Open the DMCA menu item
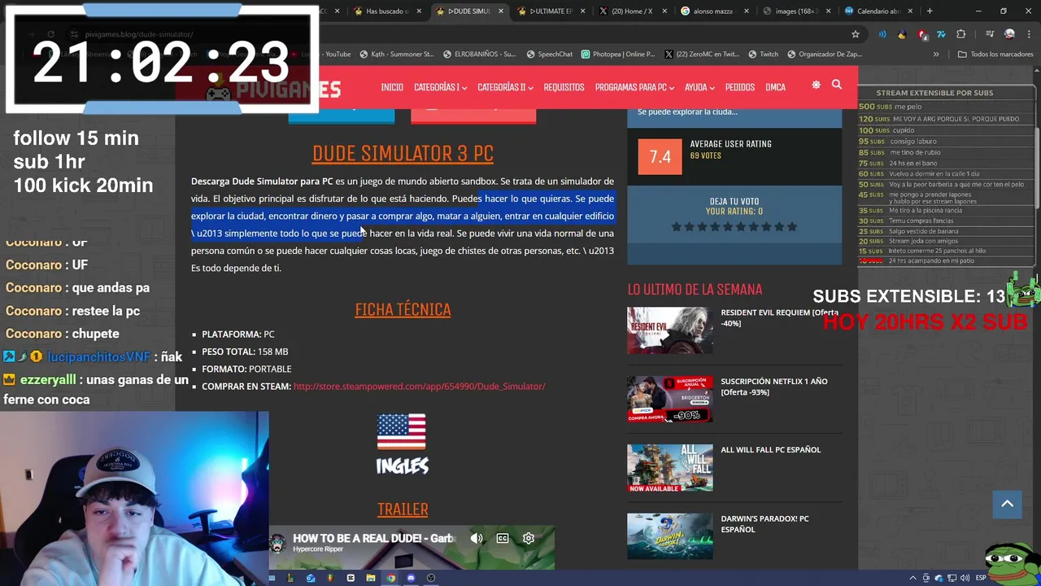The height and width of the screenshot is (586, 1041). click(x=775, y=87)
